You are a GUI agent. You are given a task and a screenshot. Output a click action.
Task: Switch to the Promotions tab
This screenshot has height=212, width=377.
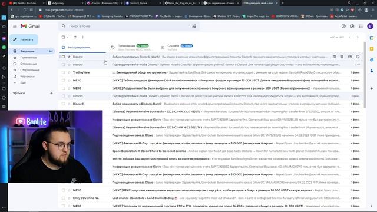pos(131,47)
